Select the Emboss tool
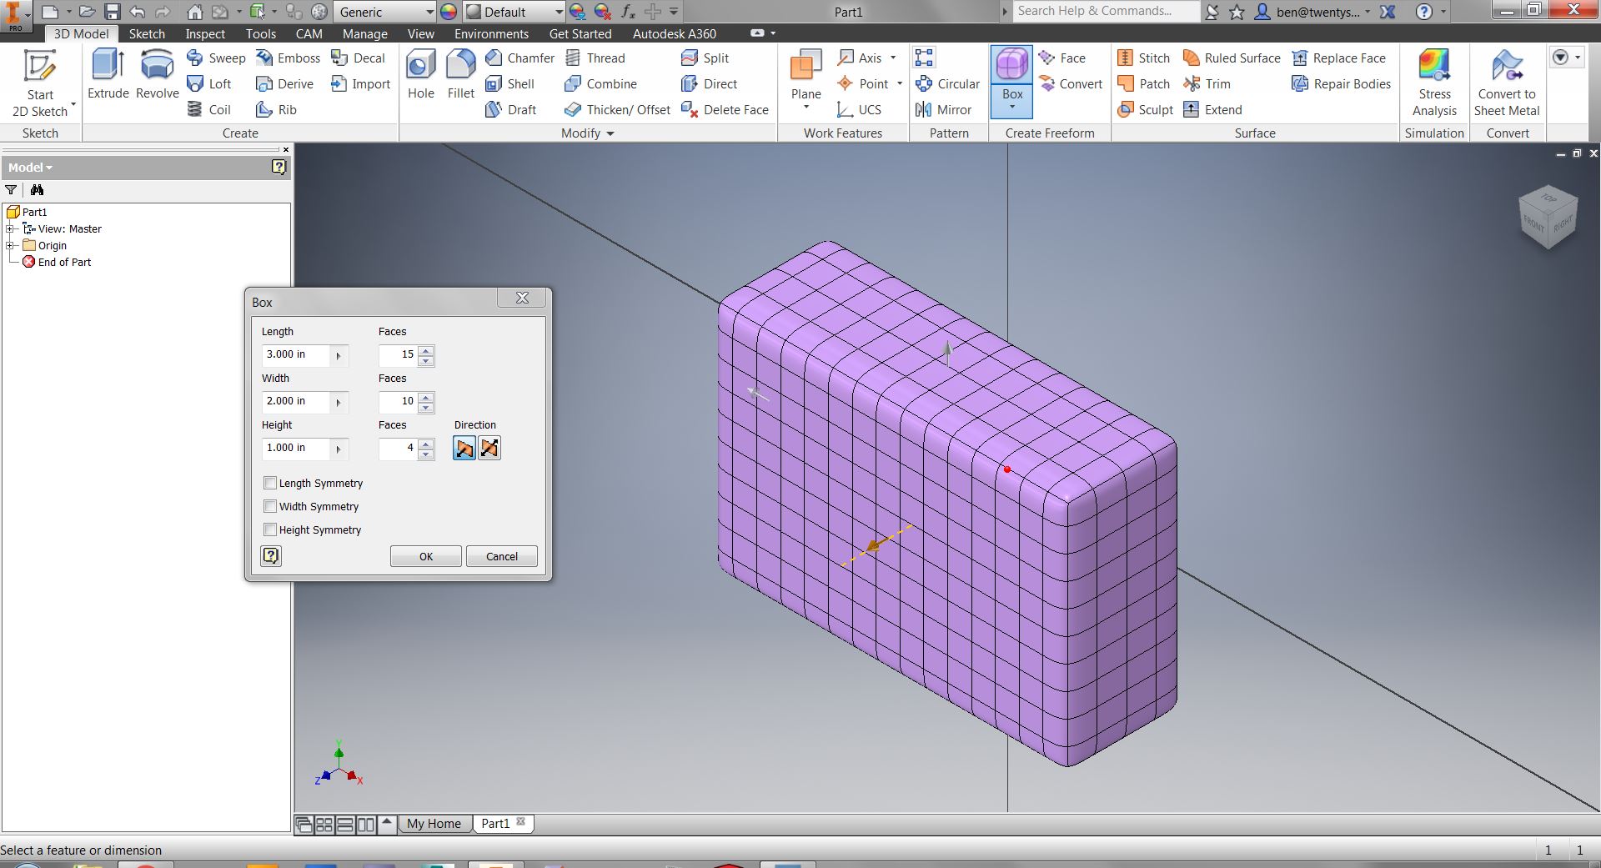This screenshot has height=868, width=1601. point(288,58)
